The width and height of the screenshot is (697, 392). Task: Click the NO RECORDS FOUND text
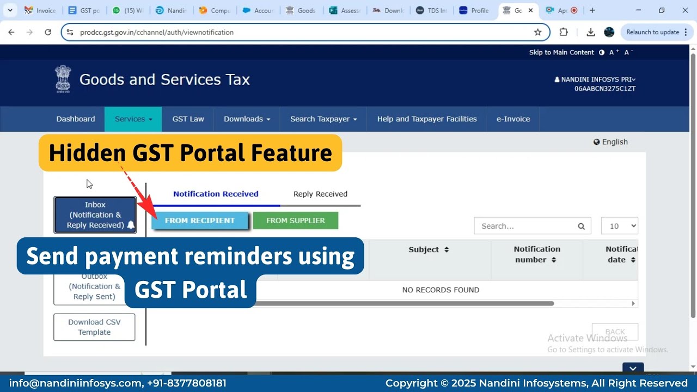click(x=441, y=290)
